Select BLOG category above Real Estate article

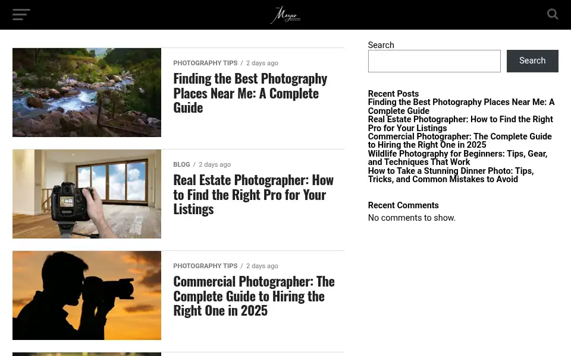coord(182,164)
